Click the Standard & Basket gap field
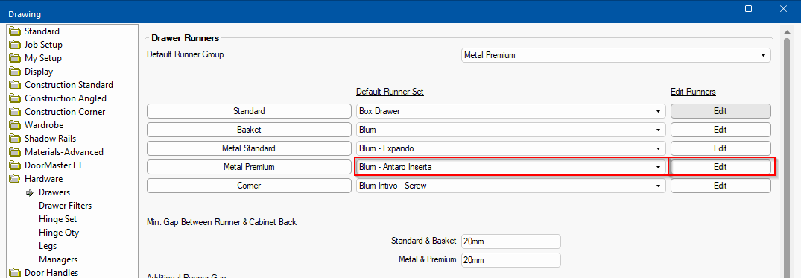Viewport: 801px width, 278px height. pos(511,241)
